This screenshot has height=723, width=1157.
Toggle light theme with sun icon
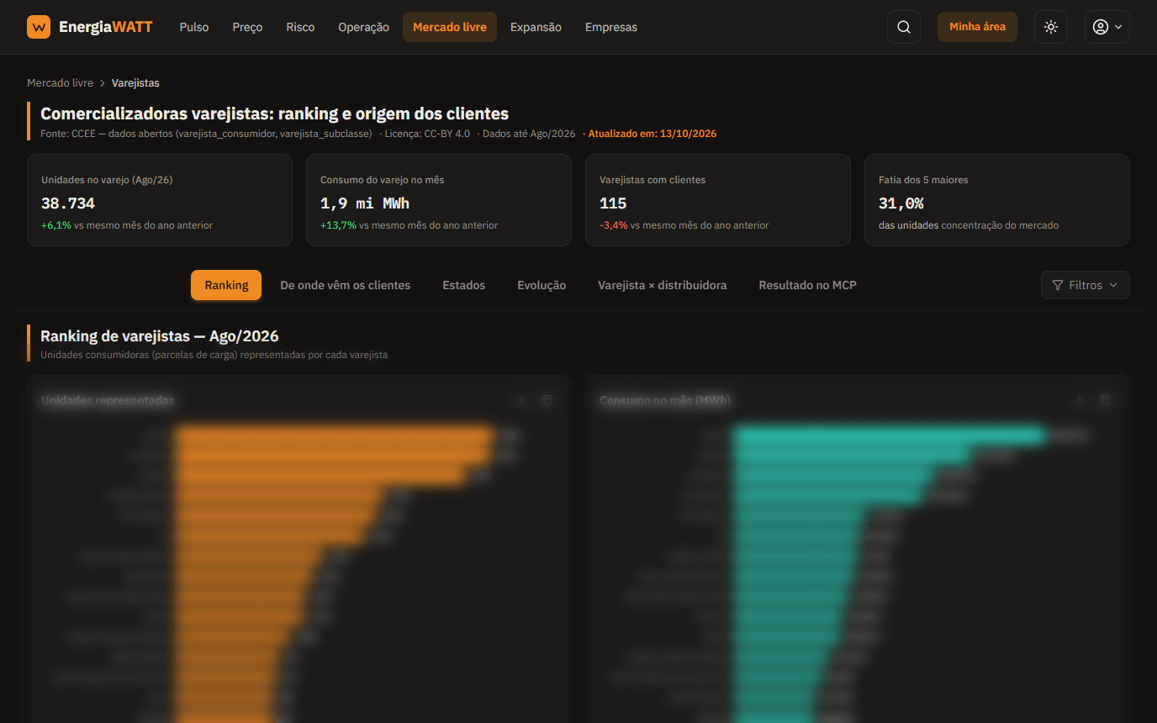click(1051, 27)
